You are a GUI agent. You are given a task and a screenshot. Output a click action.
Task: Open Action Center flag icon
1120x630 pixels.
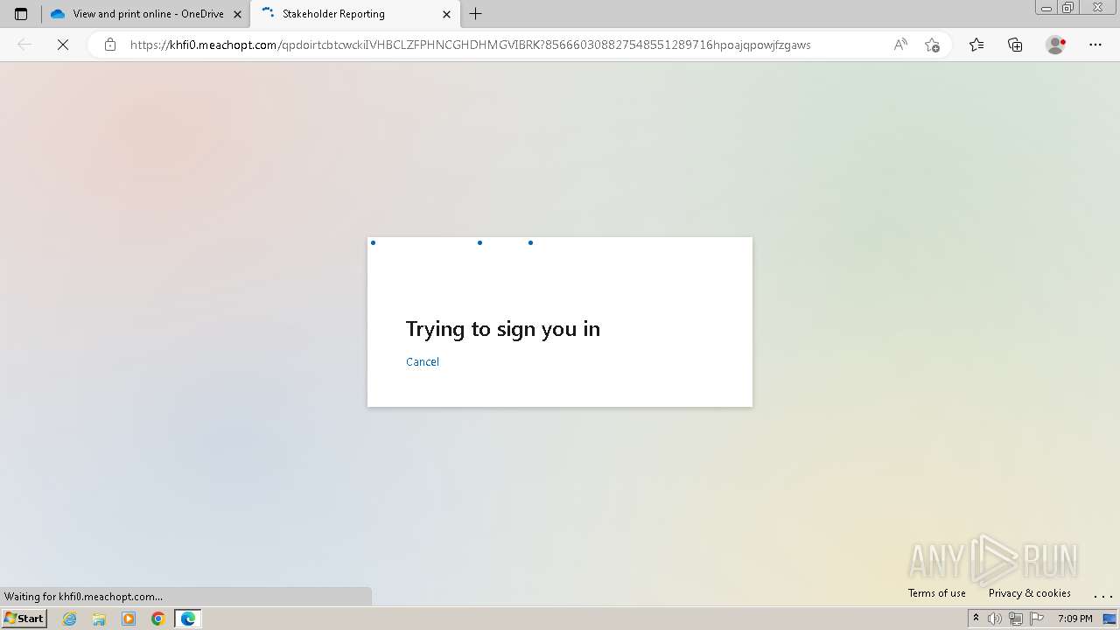click(1037, 619)
